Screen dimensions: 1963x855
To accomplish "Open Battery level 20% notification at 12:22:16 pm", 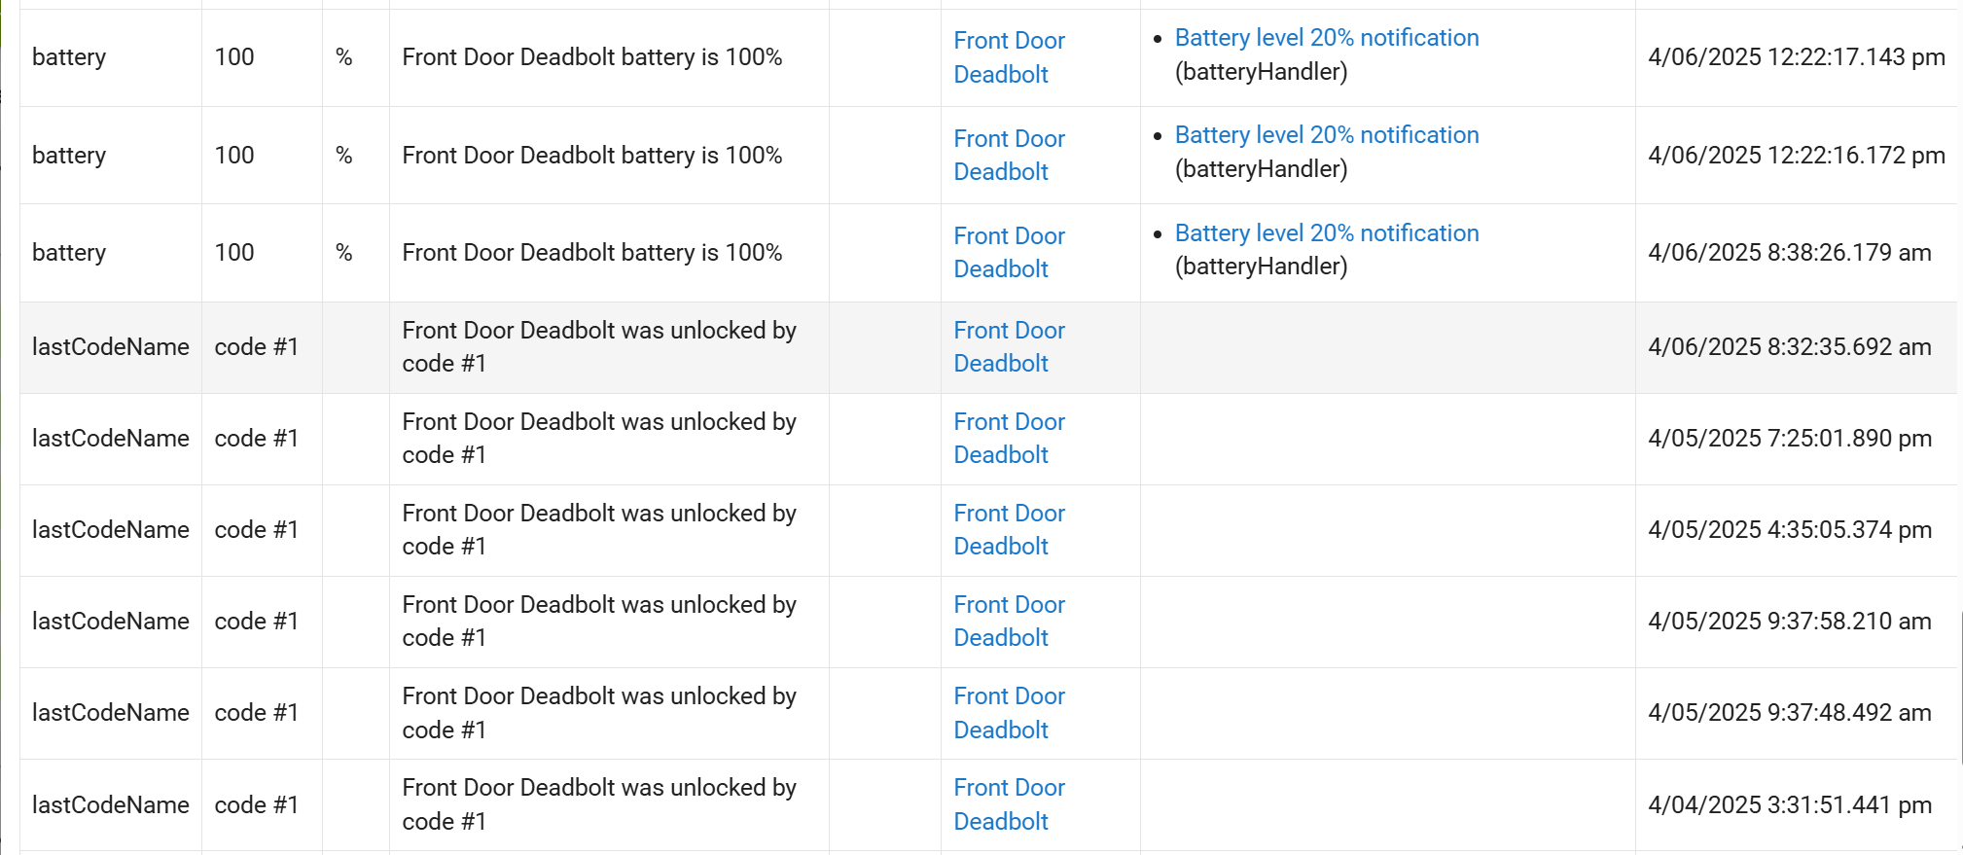I will [1327, 135].
